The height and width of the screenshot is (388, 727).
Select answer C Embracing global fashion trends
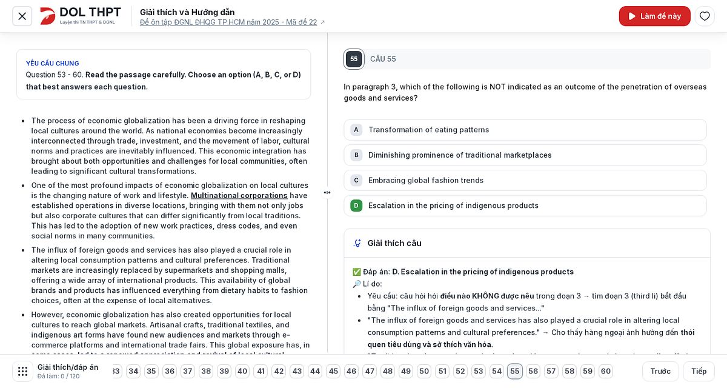click(x=525, y=180)
